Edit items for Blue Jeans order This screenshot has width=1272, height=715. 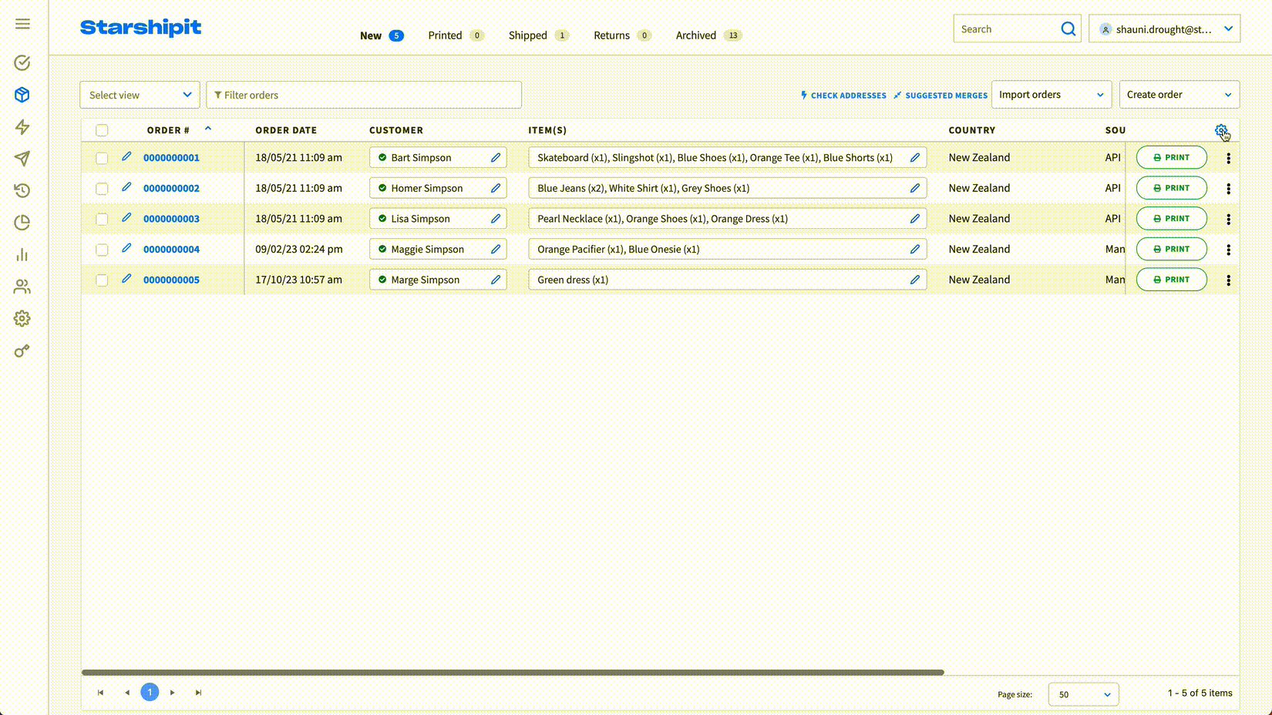[x=915, y=188]
